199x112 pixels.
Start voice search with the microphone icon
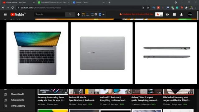coord(78,15)
